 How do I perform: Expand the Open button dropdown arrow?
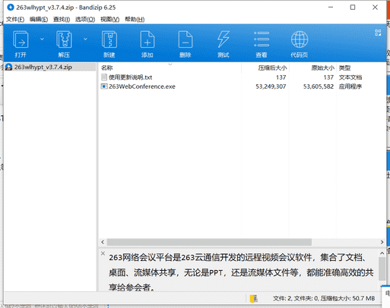coord(42,39)
